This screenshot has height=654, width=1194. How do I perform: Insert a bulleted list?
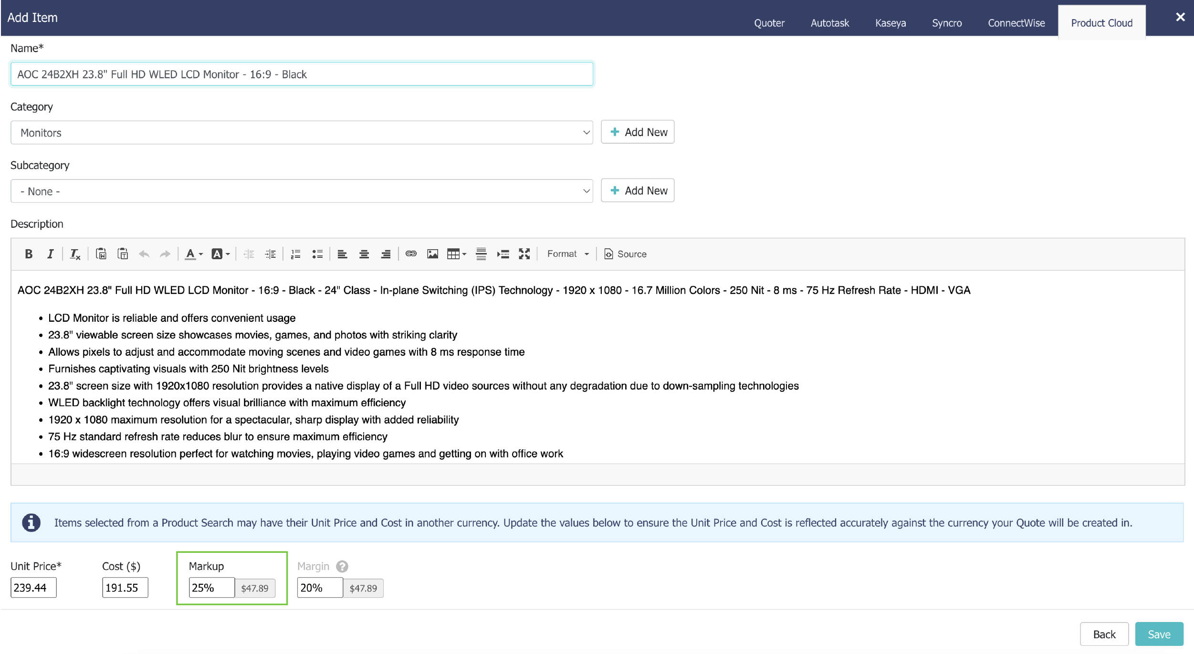pos(317,254)
